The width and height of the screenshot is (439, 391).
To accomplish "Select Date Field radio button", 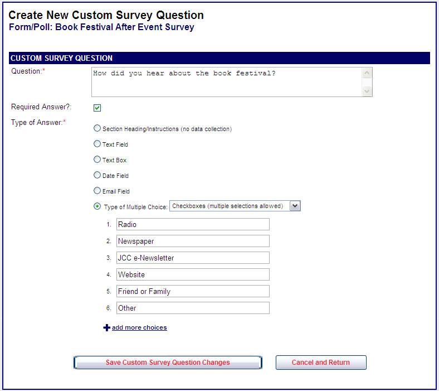I will pyautogui.click(x=97, y=175).
